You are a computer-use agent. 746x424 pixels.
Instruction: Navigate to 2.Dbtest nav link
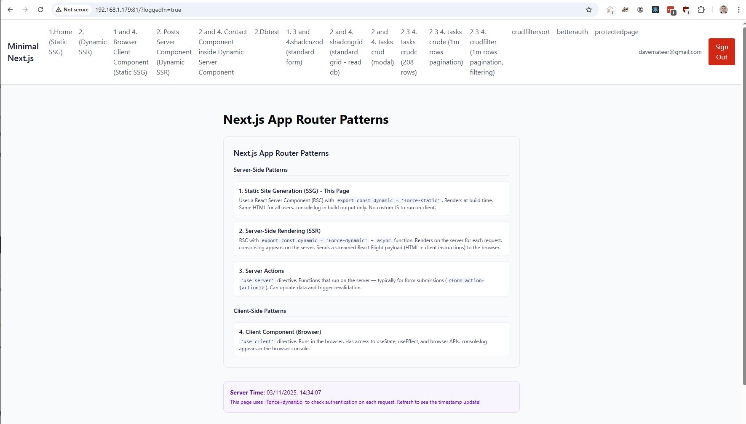(267, 32)
